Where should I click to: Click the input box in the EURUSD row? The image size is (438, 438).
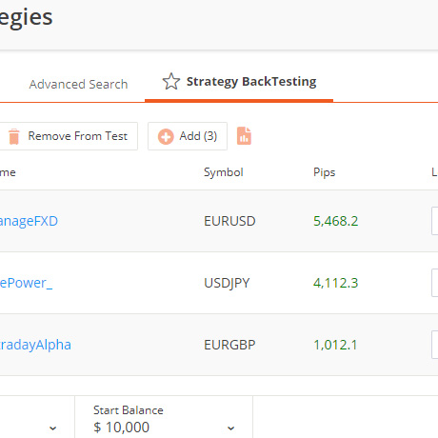click(x=434, y=221)
